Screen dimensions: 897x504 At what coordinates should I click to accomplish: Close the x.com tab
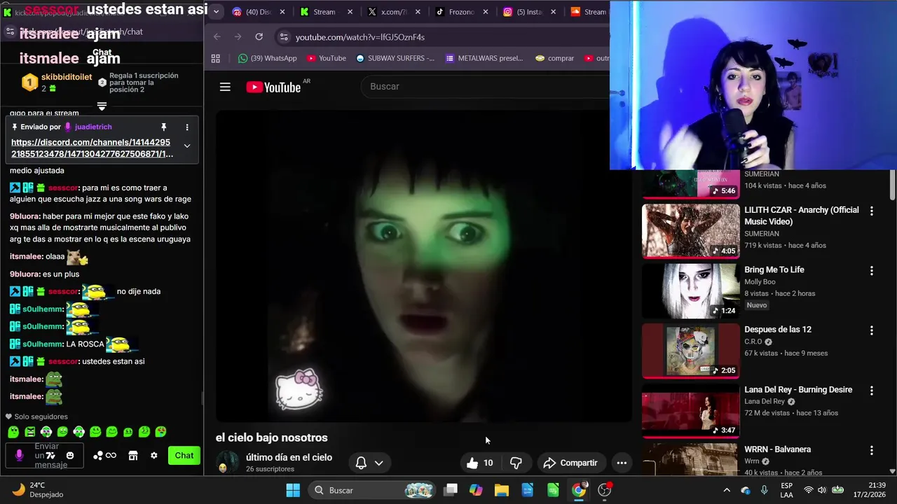[x=418, y=12]
